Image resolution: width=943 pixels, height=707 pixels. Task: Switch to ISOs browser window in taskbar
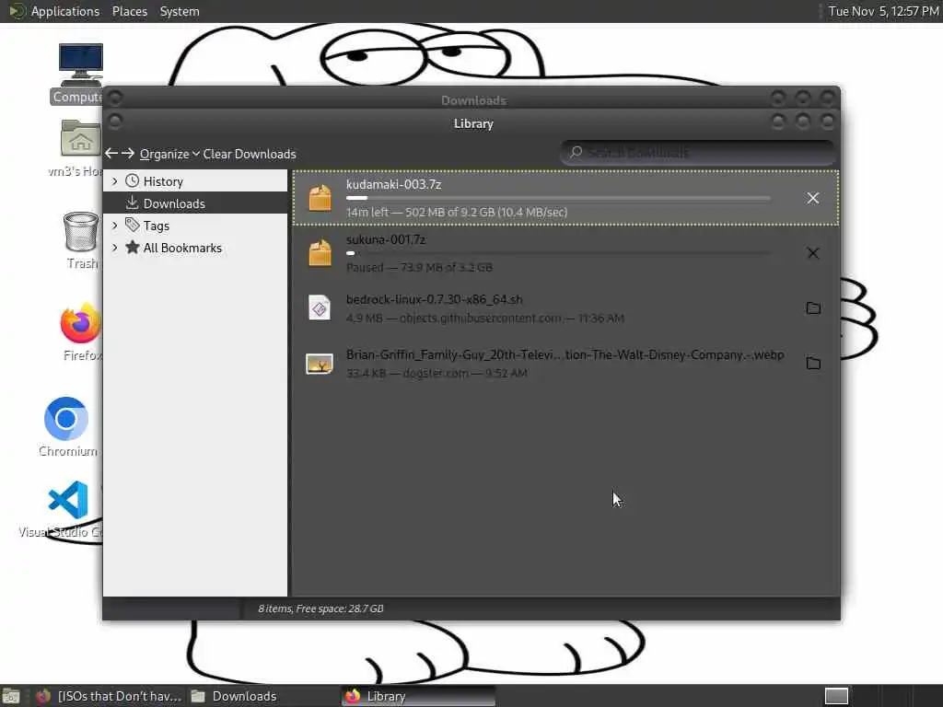click(109, 696)
